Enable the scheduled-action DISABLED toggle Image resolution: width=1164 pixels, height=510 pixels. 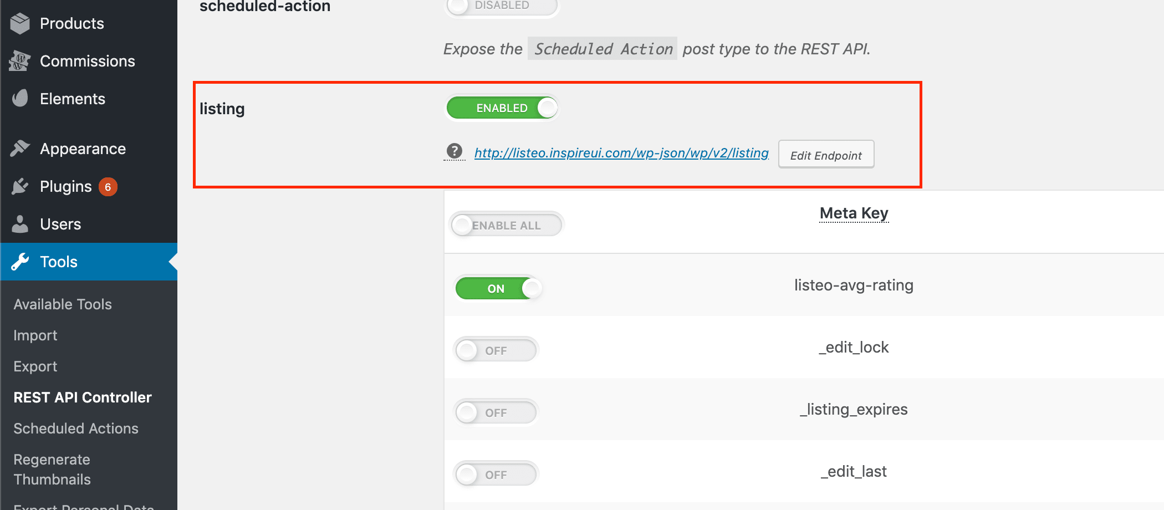(x=502, y=7)
